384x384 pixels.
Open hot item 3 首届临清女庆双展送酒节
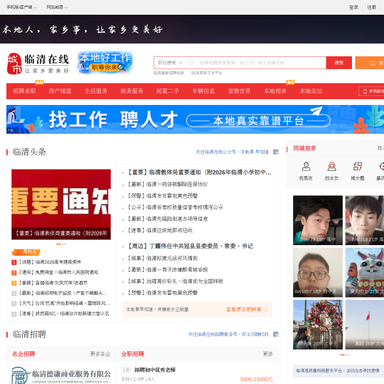[x=53, y=283]
